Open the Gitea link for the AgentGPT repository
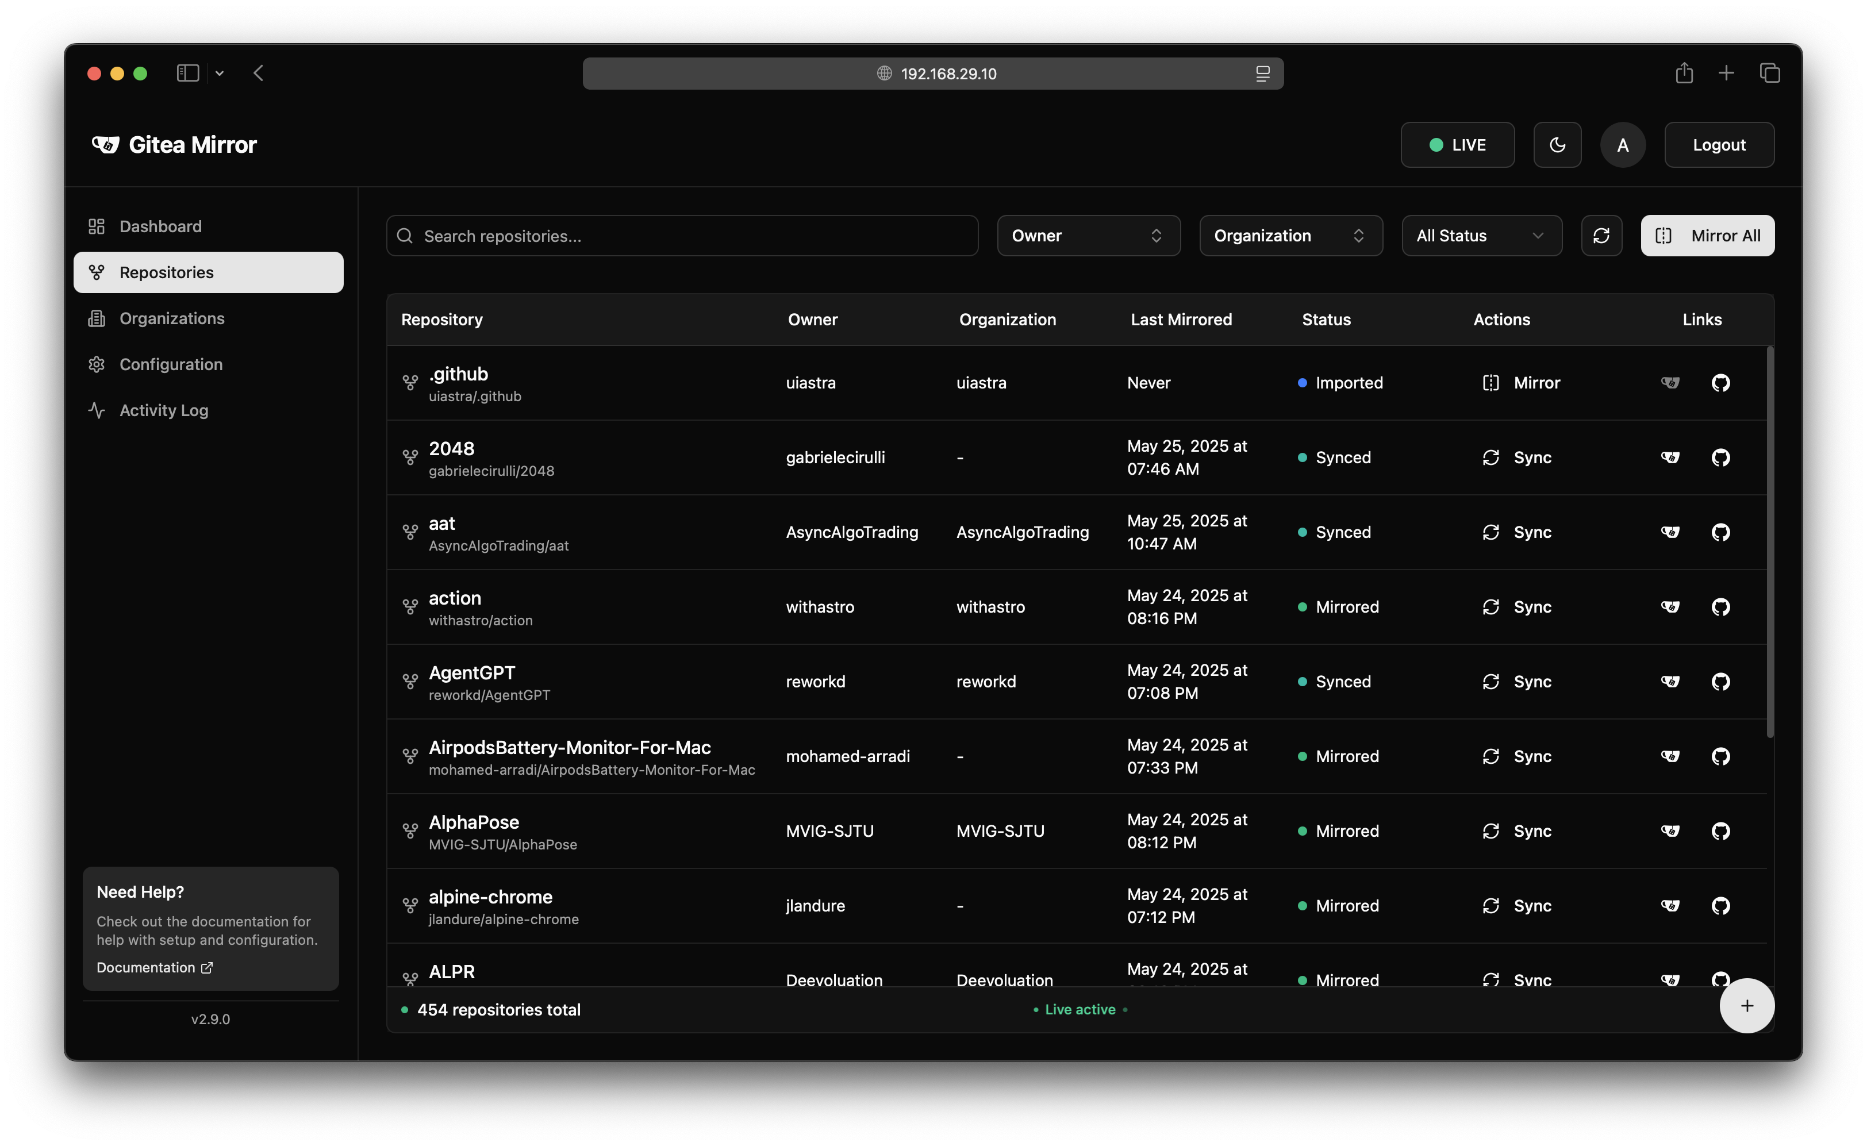 [1670, 682]
